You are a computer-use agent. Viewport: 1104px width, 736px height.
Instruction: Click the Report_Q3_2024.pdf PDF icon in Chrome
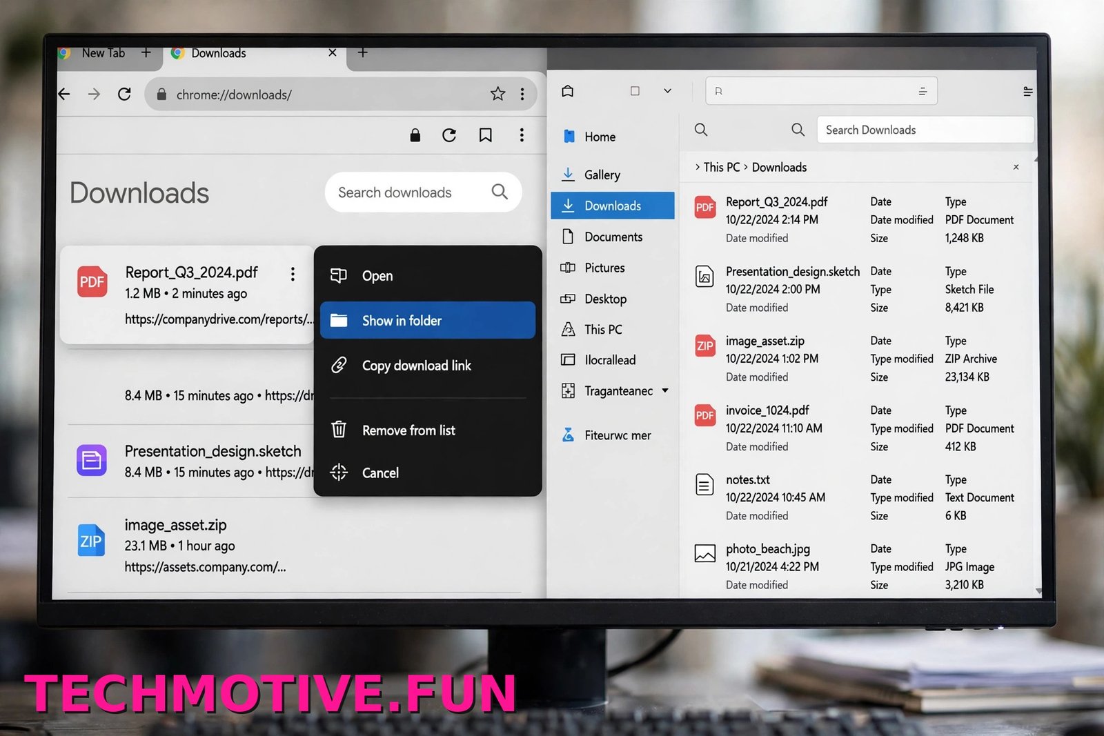coord(92,281)
